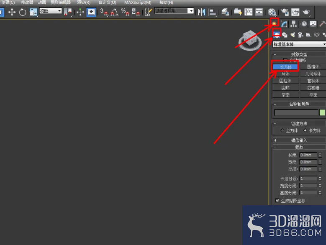Select the Scale tool
The image size is (326, 245).
33,12
